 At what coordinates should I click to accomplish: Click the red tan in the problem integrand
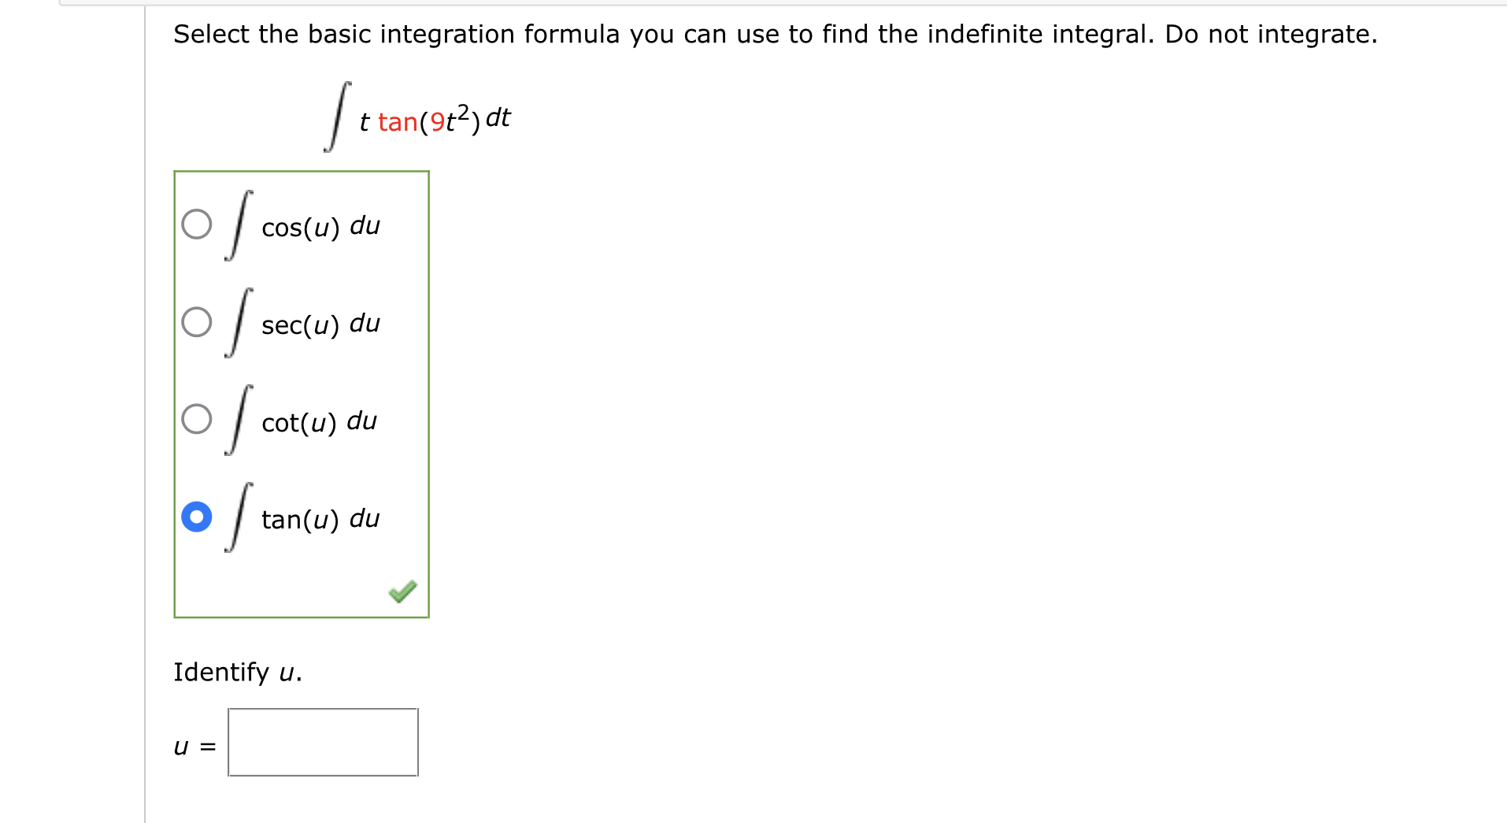point(398,122)
